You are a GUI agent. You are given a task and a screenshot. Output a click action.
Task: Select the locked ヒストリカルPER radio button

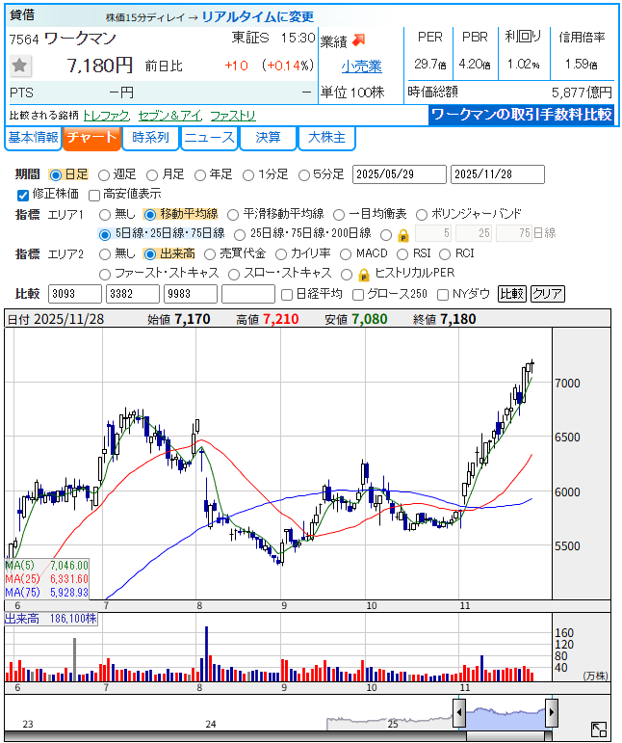tap(347, 275)
